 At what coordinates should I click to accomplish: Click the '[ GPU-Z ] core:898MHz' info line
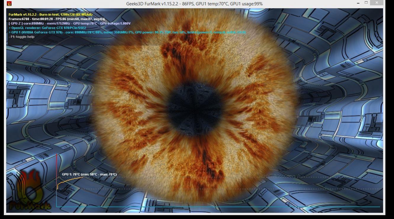click(70, 23)
